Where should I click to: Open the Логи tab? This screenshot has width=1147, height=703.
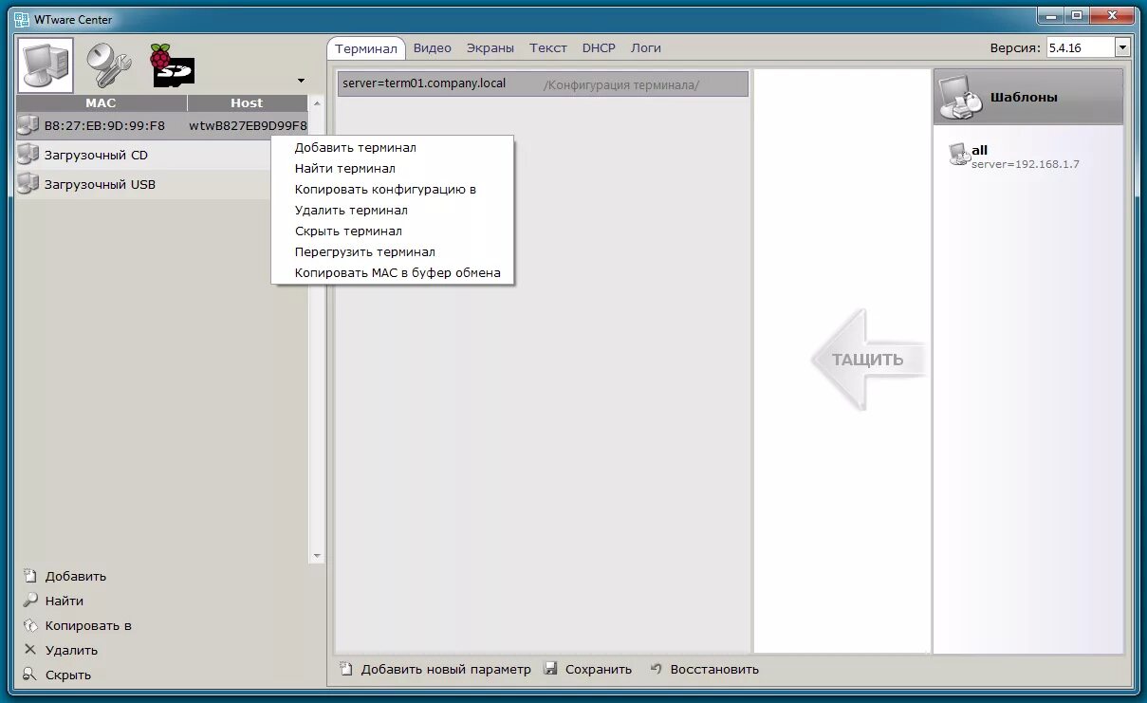(646, 47)
